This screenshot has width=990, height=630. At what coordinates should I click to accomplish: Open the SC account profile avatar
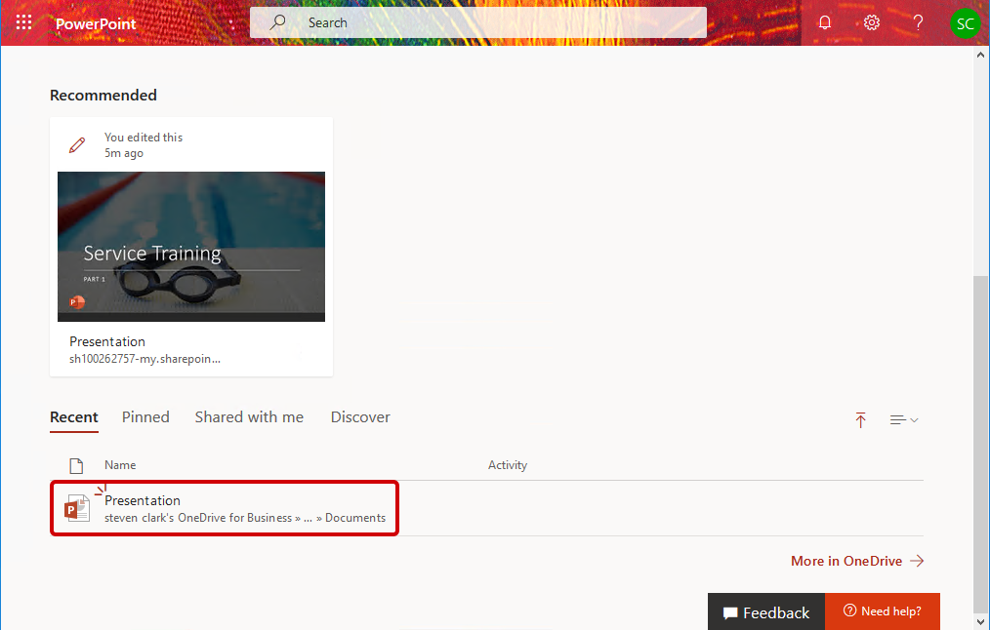(x=965, y=23)
